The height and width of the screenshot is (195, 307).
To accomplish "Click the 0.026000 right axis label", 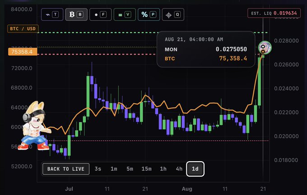I will click(286, 64).
